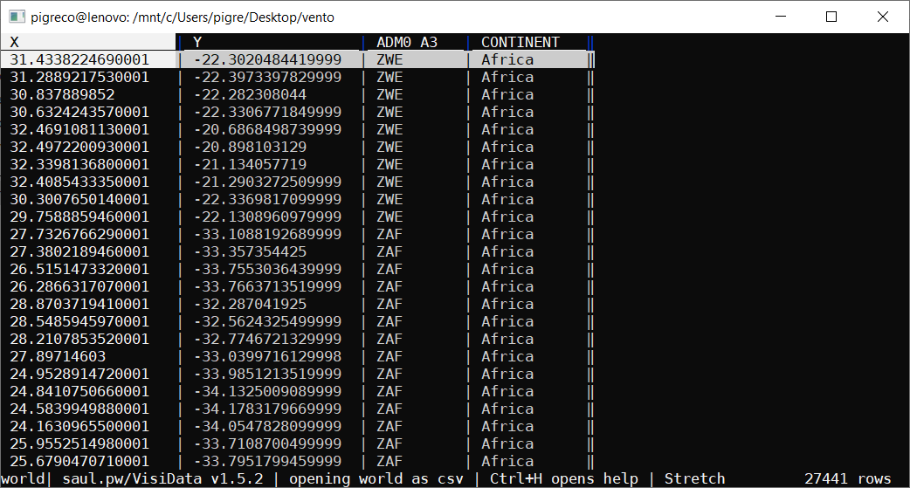The image size is (910, 488).
Task: Click Y value -20.898103129
Action: click(x=250, y=147)
